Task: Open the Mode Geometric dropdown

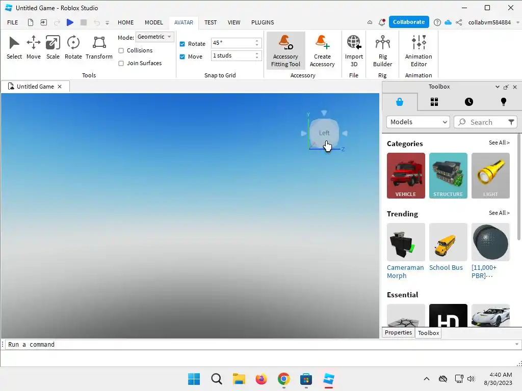Action: pyautogui.click(x=155, y=37)
